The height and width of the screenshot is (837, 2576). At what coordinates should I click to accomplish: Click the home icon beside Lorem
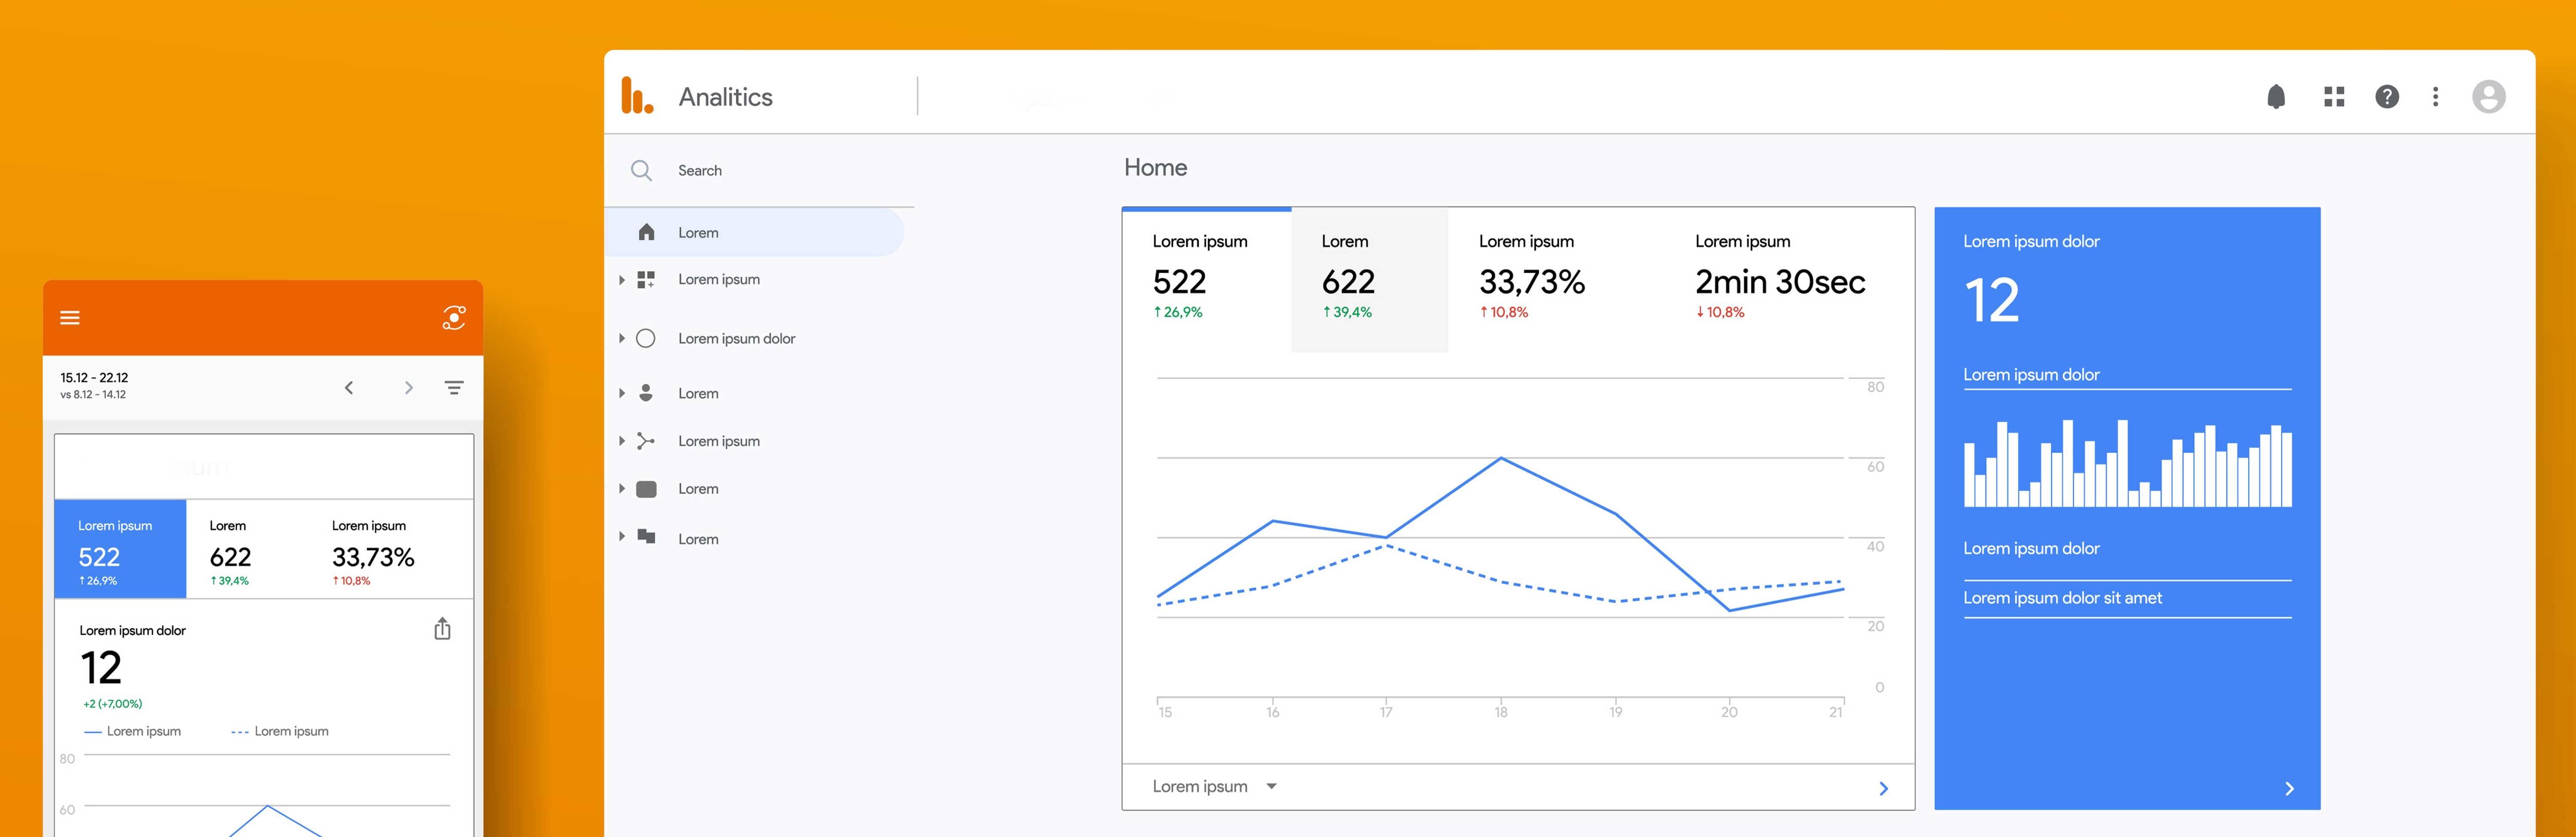[x=646, y=232]
